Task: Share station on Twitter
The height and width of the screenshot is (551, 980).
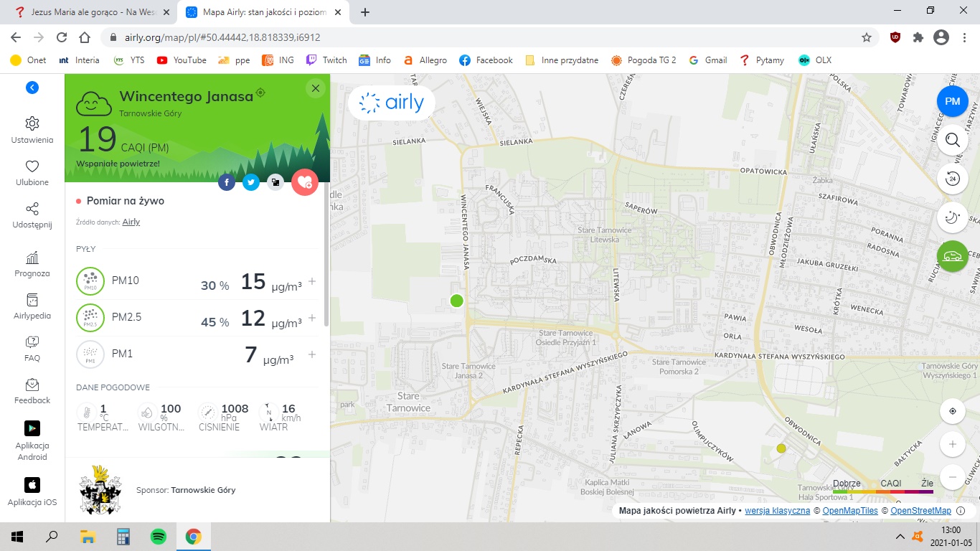Action: pyautogui.click(x=250, y=182)
